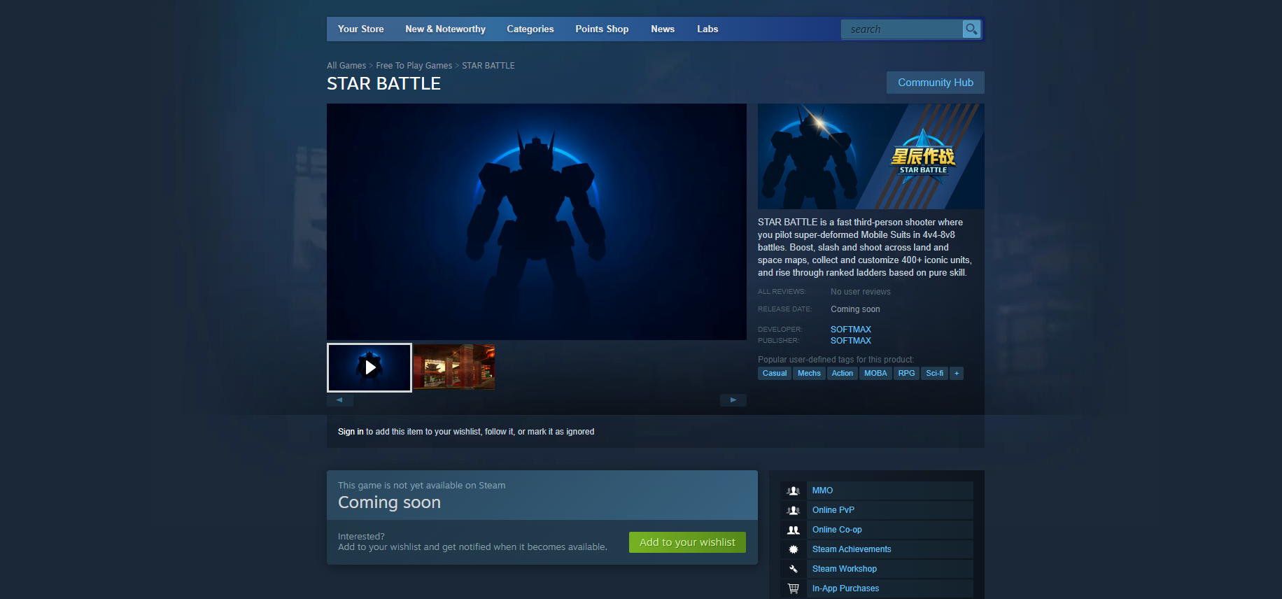Open the Labs tab
This screenshot has height=599, width=1282.
[707, 29]
